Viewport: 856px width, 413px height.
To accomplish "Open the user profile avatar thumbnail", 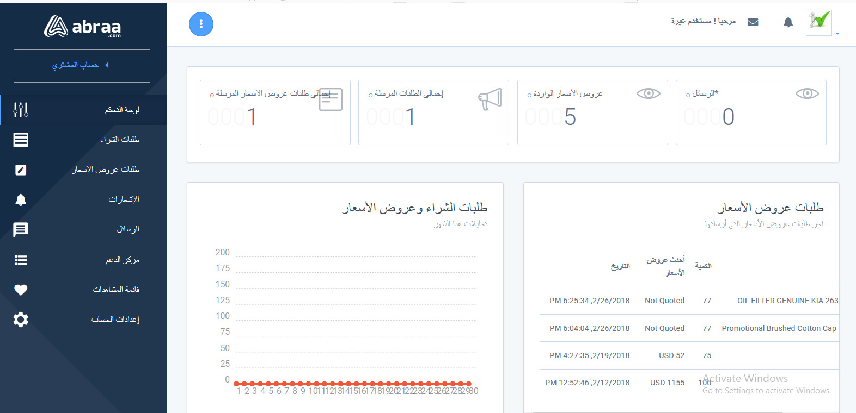I will click(818, 22).
